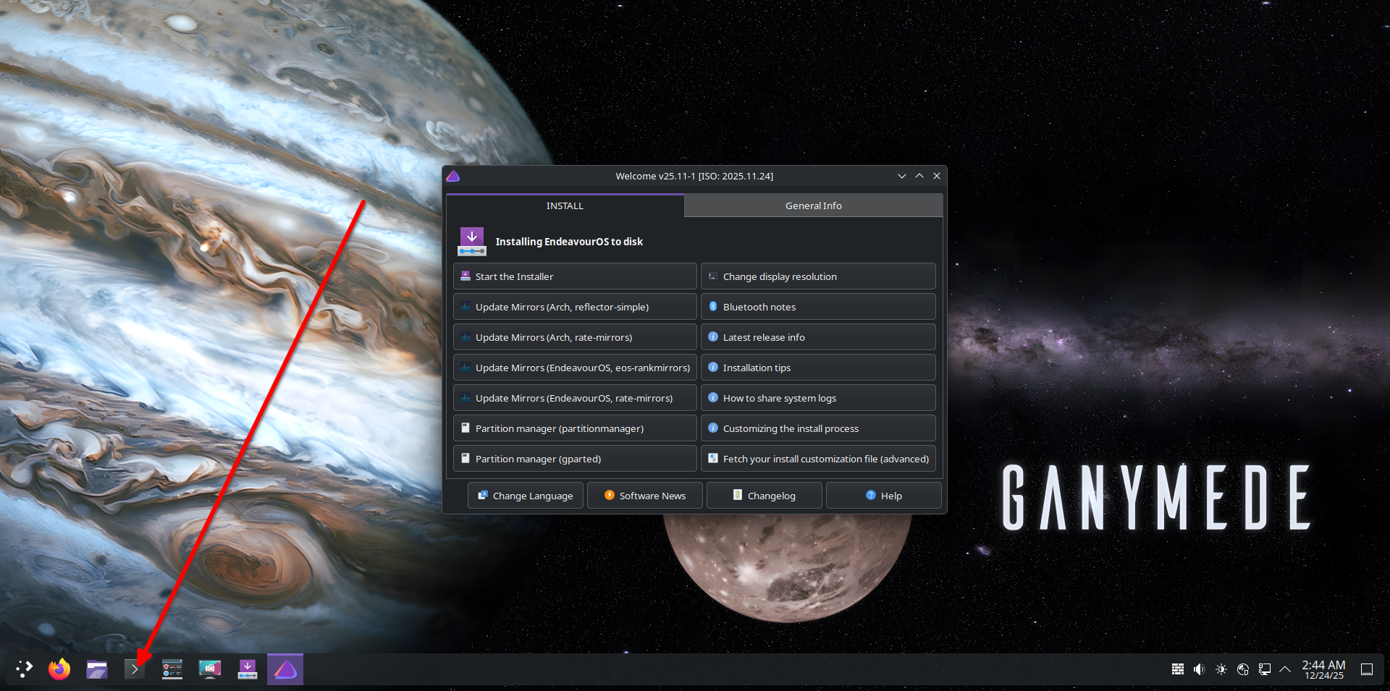Image resolution: width=1390 pixels, height=691 pixels.
Task: Adjust screen brightness from system tray
Action: coord(1221,669)
